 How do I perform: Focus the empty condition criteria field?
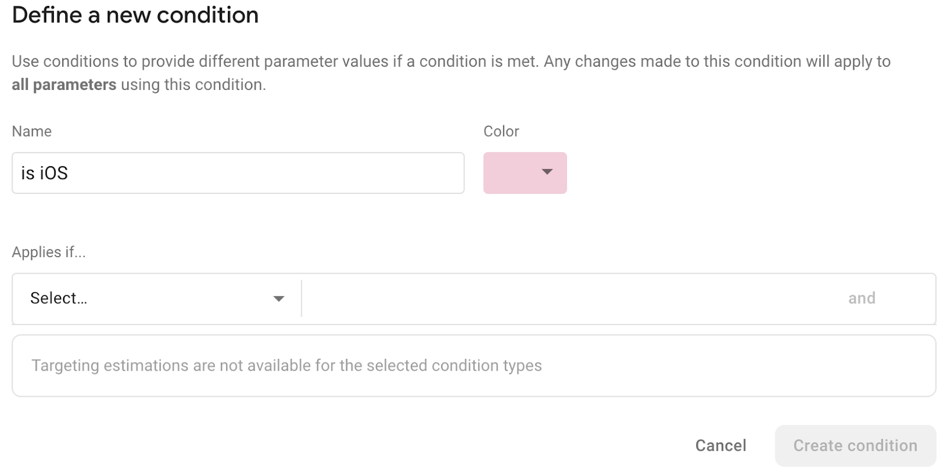tap(562, 298)
